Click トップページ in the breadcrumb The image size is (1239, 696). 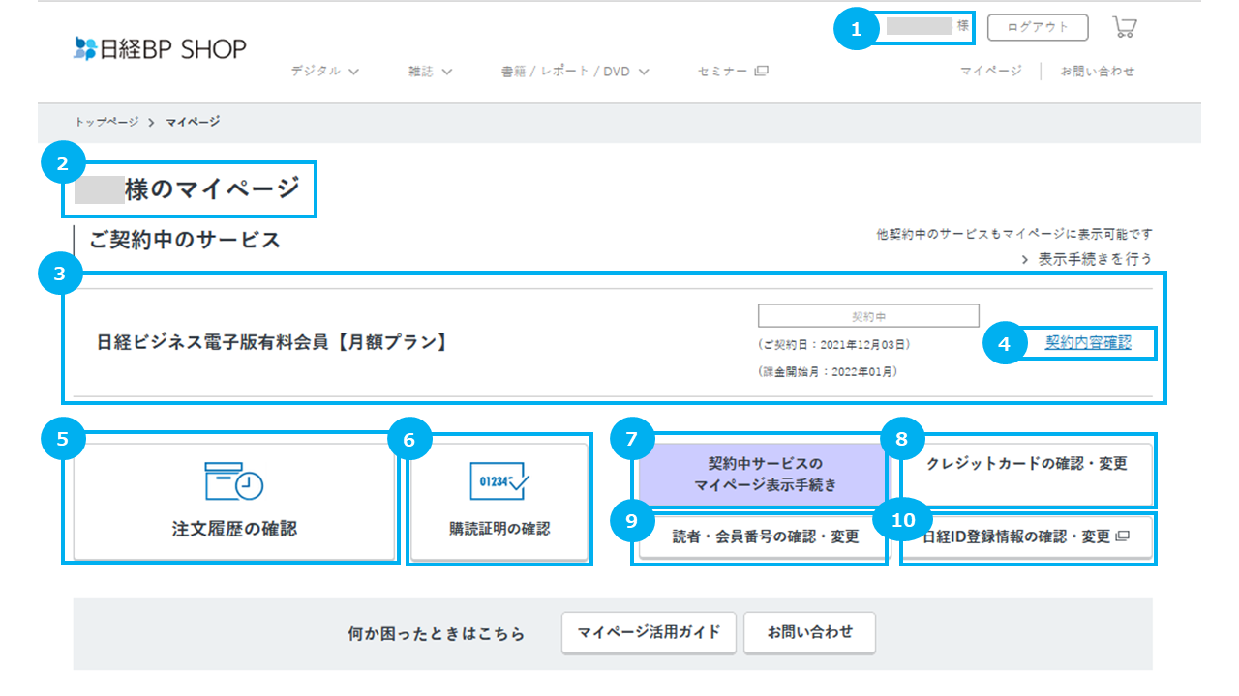pyautogui.click(x=106, y=122)
